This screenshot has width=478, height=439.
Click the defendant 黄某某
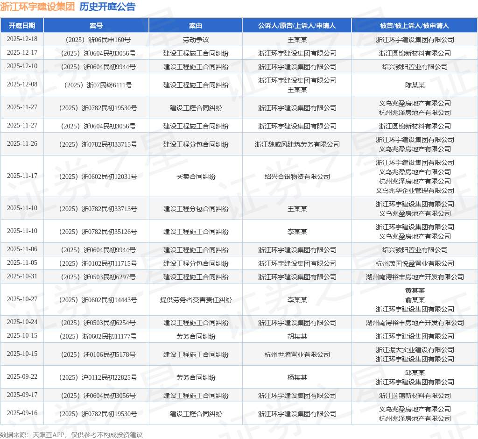point(415,290)
